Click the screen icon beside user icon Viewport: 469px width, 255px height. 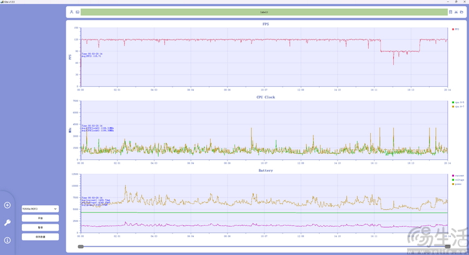pyautogui.click(x=77, y=12)
